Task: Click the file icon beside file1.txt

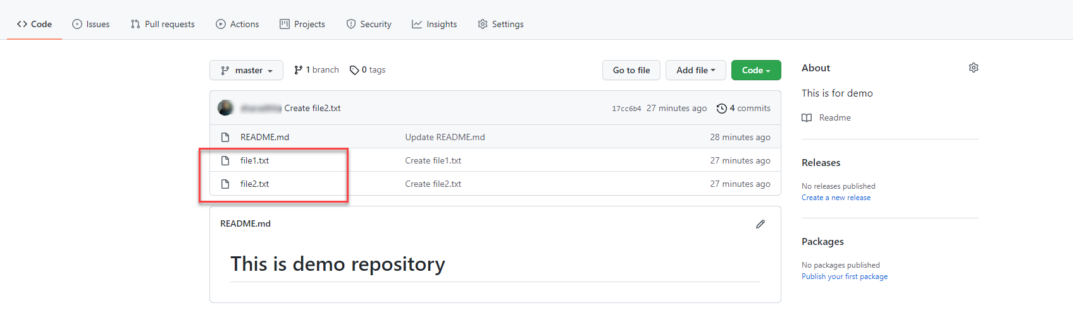Action: coord(225,160)
